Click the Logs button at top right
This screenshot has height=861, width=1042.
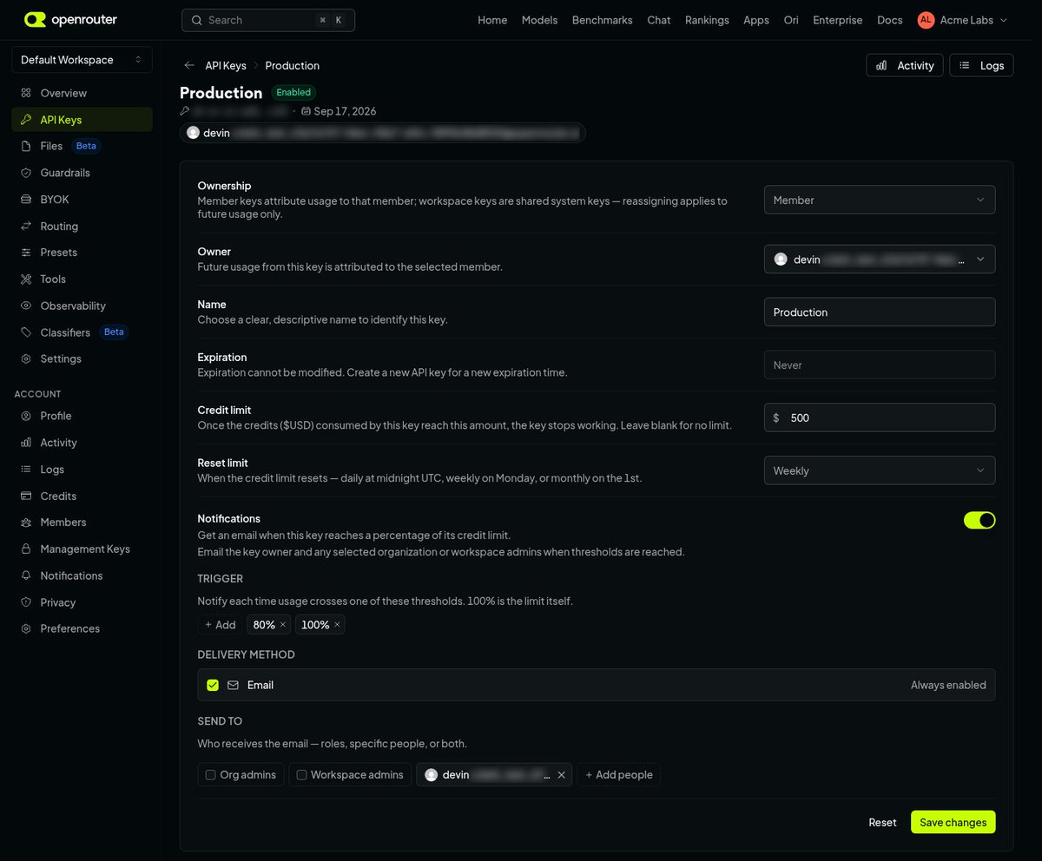tap(981, 65)
